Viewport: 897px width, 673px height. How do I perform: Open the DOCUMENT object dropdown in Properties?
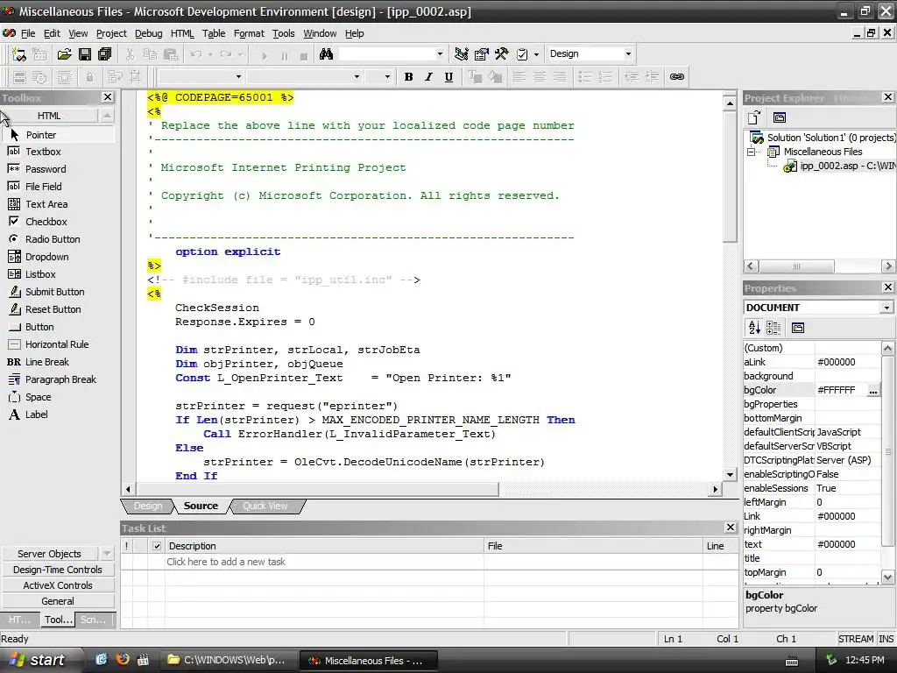[x=886, y=308]
